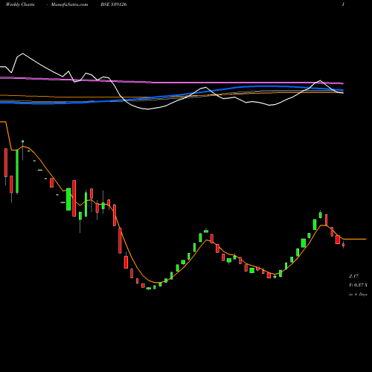The width and height of the screenshot is (372, 372).
Task: Click the "in 4 Days" label
Action: click(x=358, y=295)
